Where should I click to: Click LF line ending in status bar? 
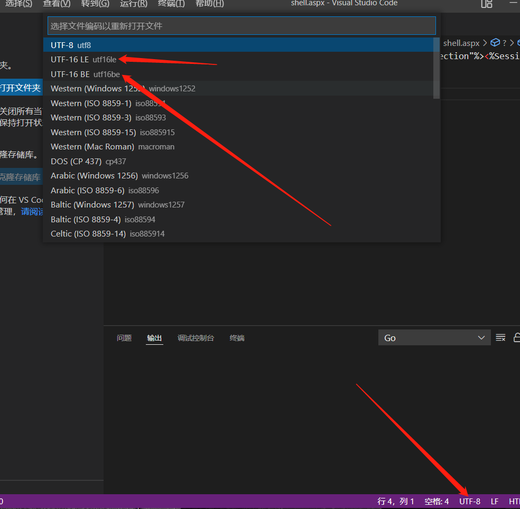[495, 502]
